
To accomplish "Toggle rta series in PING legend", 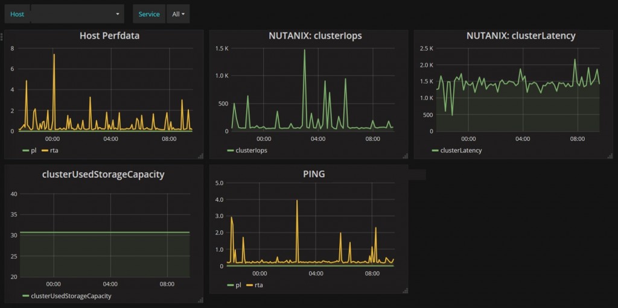I will point(258,284).
